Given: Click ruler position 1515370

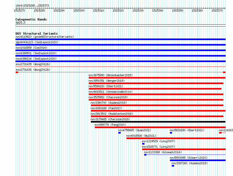Looking at the screenshot, I should point(217,10).
